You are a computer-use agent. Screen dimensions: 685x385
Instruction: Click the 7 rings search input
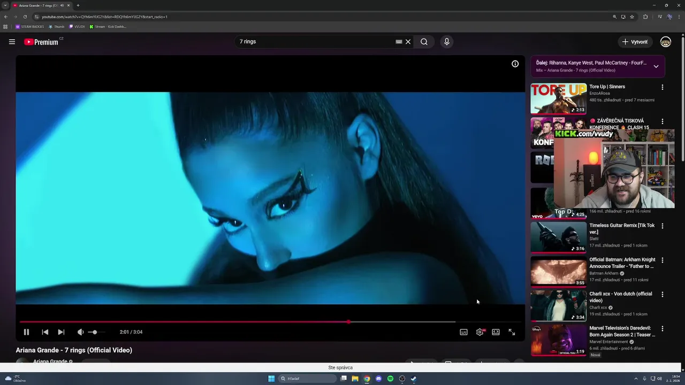pos(316,42)
